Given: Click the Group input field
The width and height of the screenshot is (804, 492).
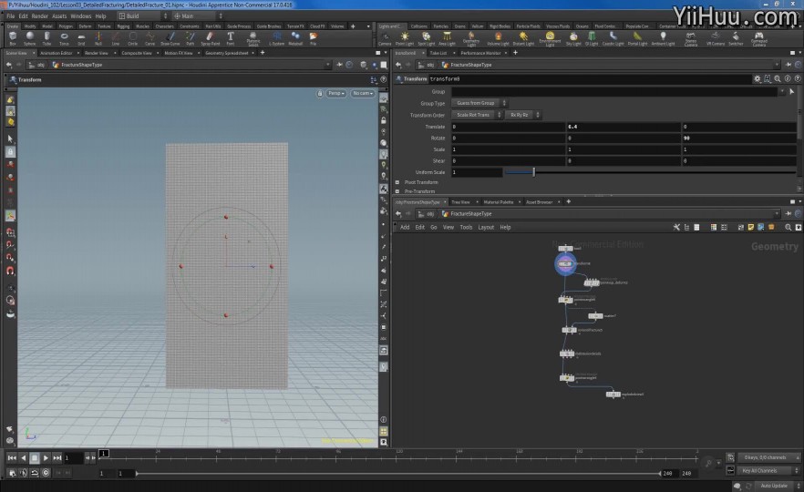Looking at the screenshot, I should coord(614,91).
